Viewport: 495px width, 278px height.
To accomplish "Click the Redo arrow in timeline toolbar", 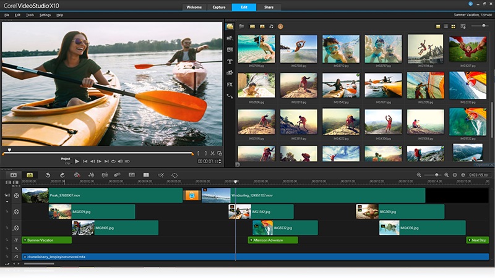I will click(x=62, y=175).
